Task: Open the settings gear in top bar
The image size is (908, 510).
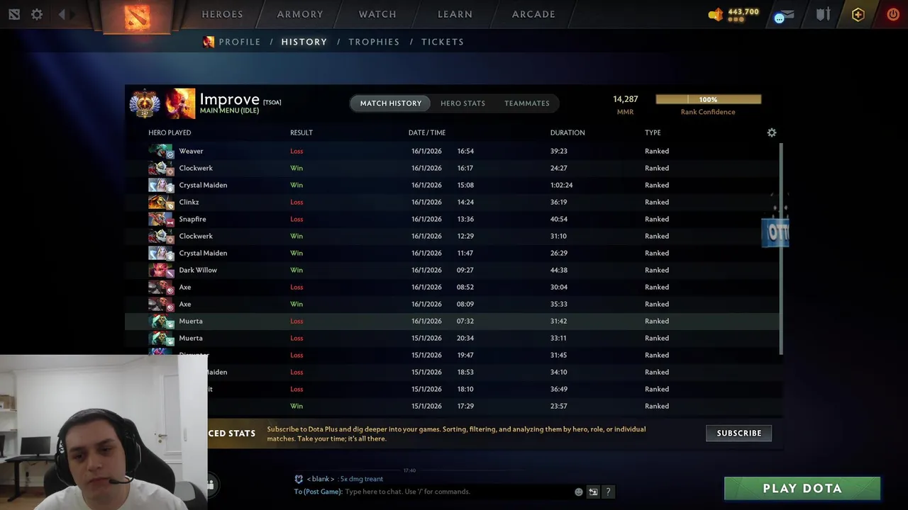Action: (37, 14)
